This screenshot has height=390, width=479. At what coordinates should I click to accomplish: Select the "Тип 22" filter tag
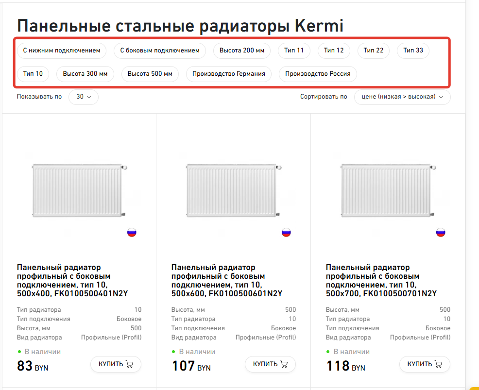(373, 51)
